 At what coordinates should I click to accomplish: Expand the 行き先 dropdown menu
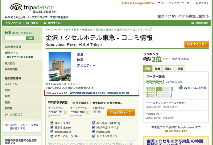pos(32,23)
